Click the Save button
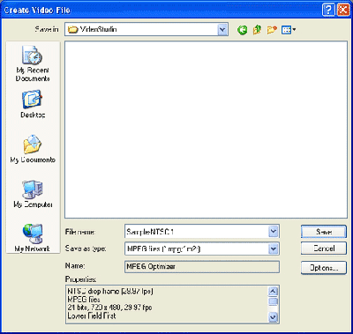353x334 pixels. click(324, 232)
